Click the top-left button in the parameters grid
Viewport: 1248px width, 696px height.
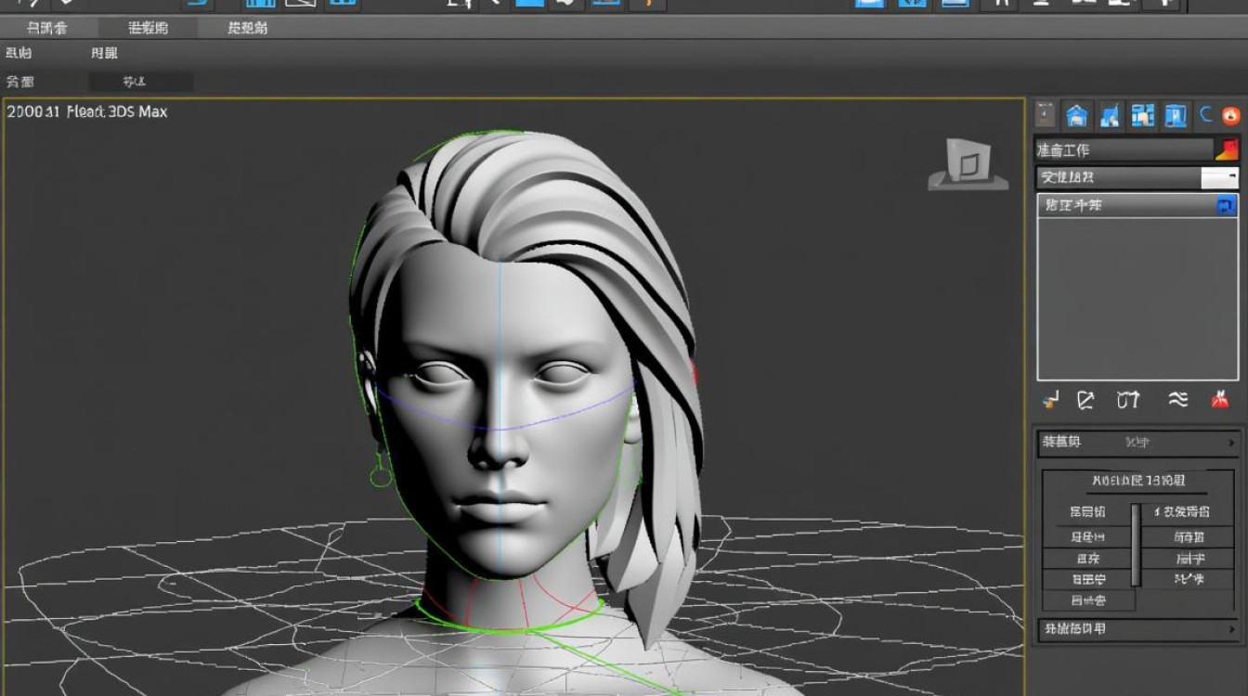pyautogui.click(x=1088, y=512)
